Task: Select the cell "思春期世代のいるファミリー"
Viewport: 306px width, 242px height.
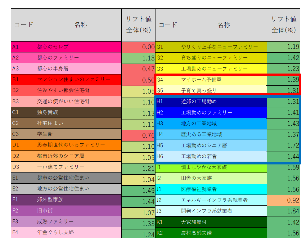Action: click(79, 145)
